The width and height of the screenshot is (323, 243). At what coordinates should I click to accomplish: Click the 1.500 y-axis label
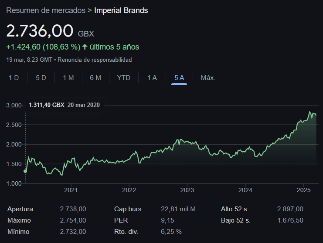14,164
